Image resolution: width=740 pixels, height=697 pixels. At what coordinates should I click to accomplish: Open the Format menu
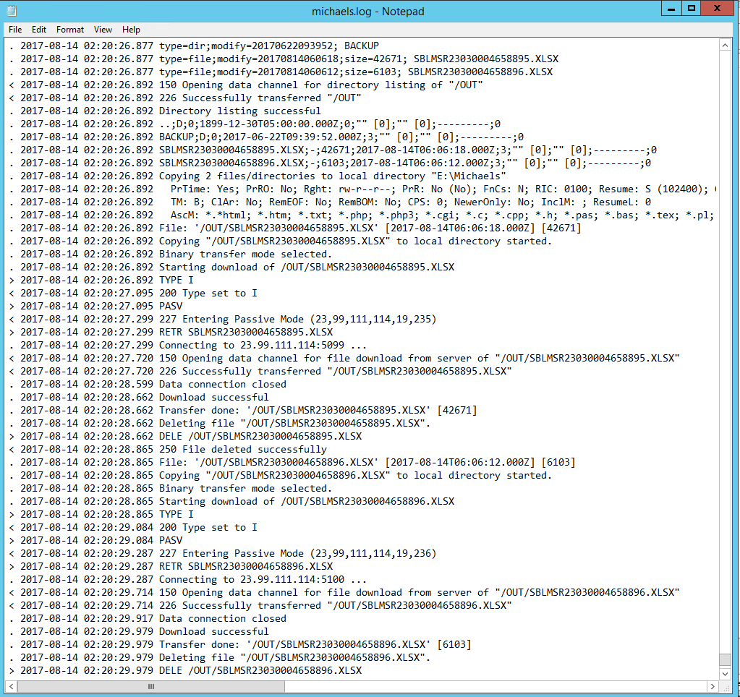point(70,30)
